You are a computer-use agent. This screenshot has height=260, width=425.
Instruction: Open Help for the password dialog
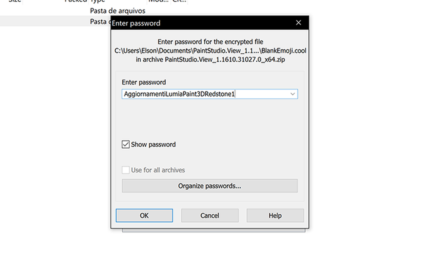[275, 215]
